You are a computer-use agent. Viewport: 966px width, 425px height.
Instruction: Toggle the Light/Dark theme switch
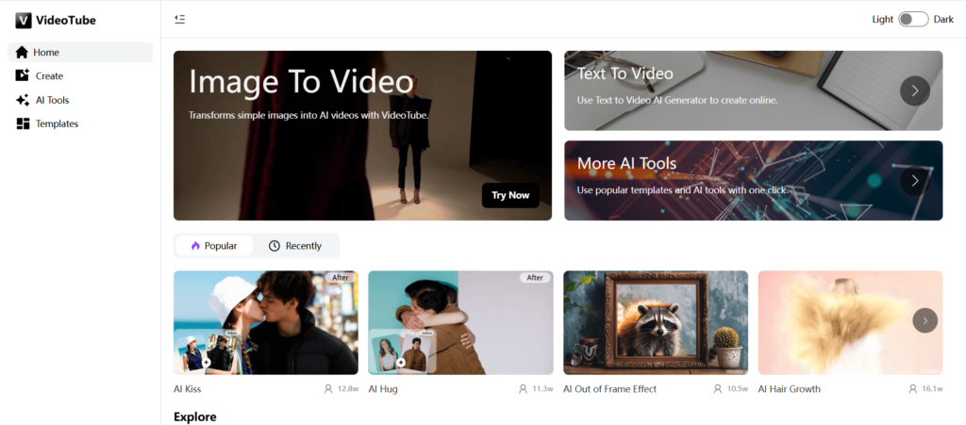click(913, 19)
